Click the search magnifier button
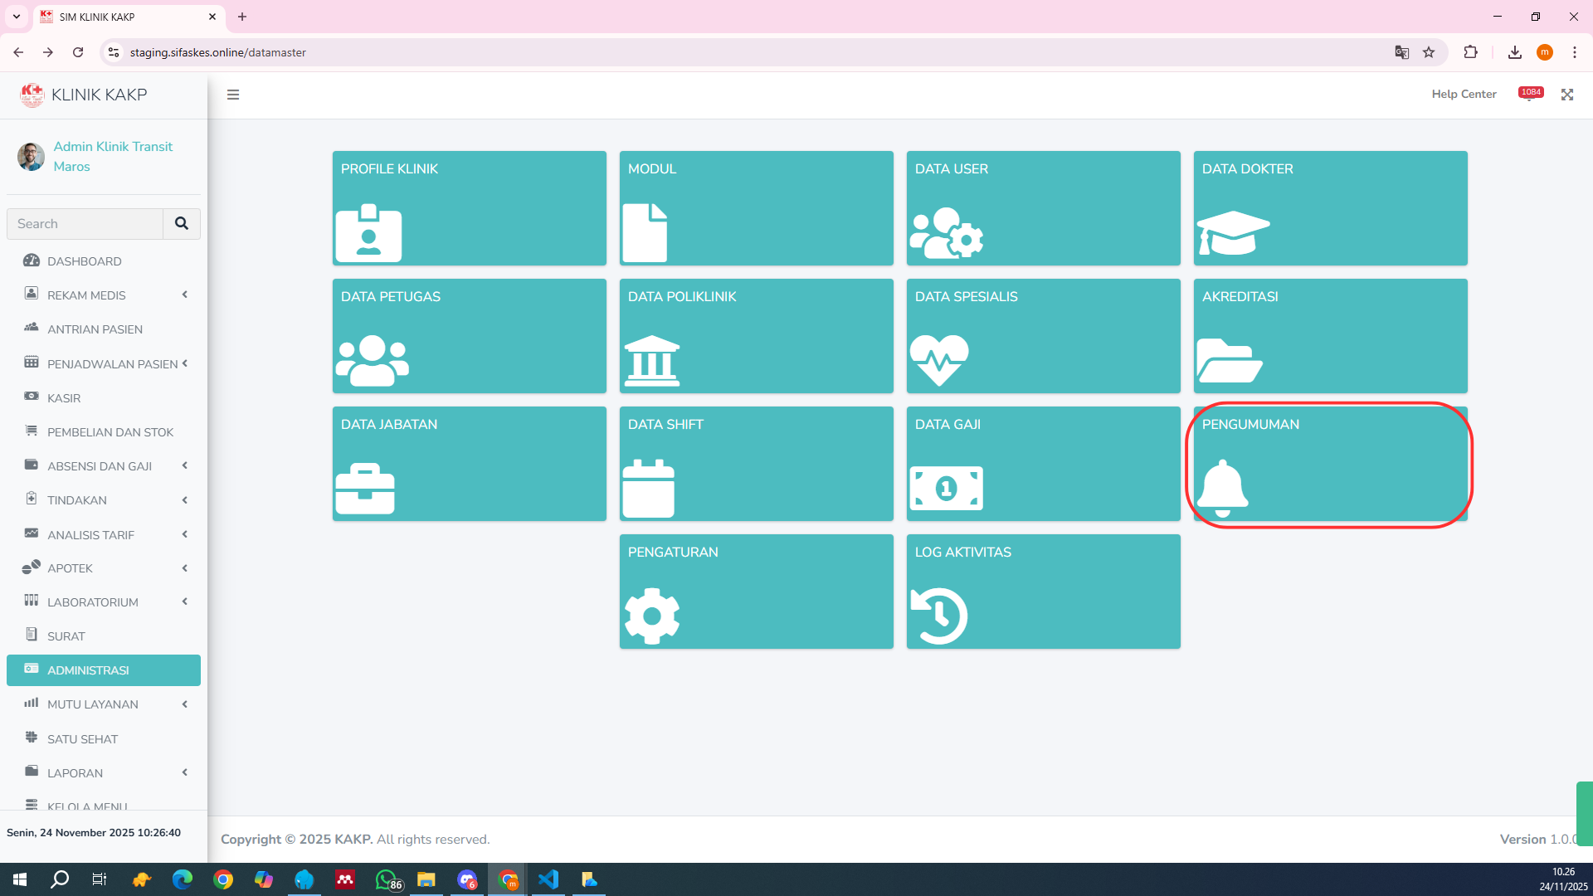The image size is (1593, 896). pyautogui.click(x=182, y=224)
